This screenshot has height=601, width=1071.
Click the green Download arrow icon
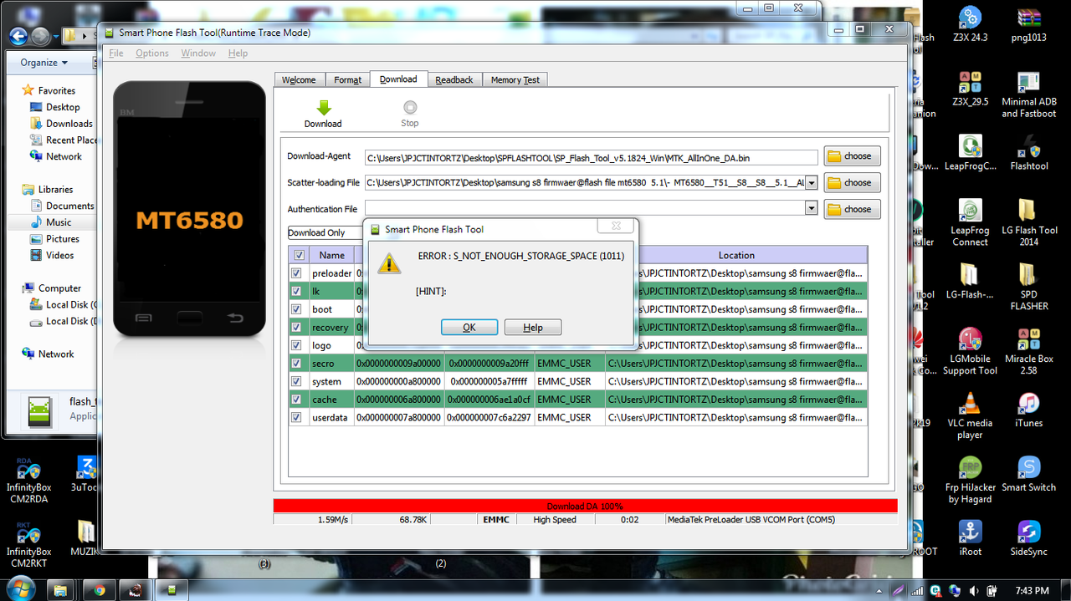pyautogui.click(x=324, y=108)
